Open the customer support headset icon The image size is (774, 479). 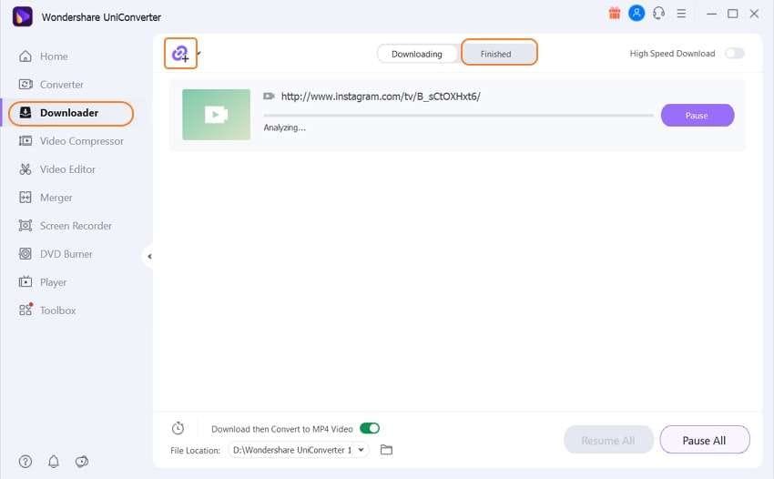[658, 14]
